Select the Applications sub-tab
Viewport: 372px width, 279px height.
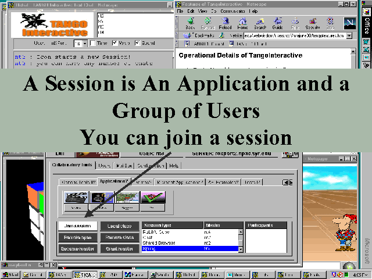pos(114,181)
